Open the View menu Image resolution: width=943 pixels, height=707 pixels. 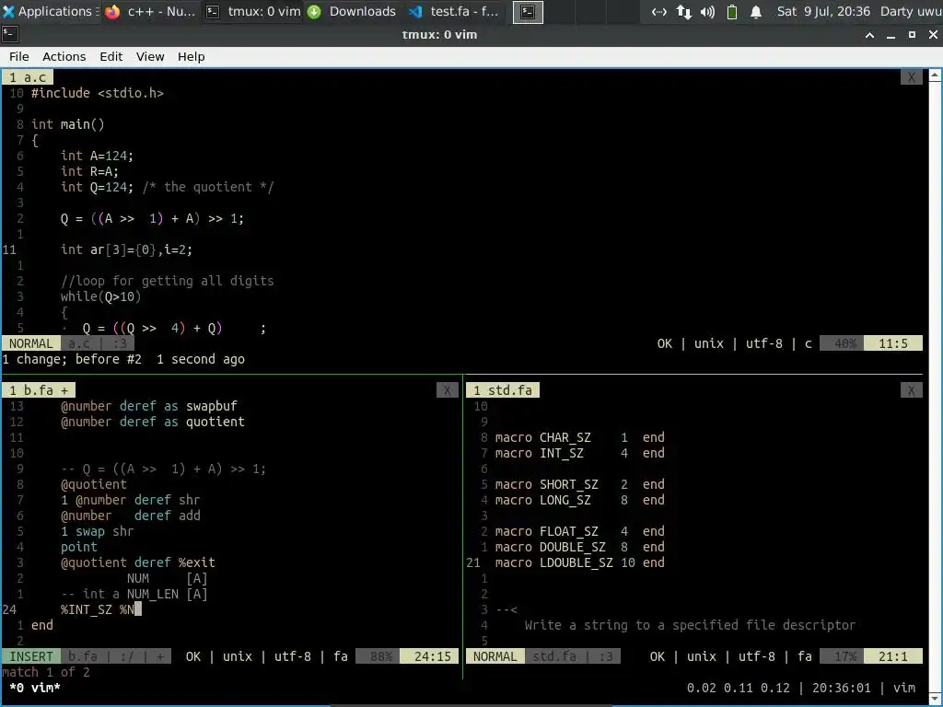(x=150, y=56)
